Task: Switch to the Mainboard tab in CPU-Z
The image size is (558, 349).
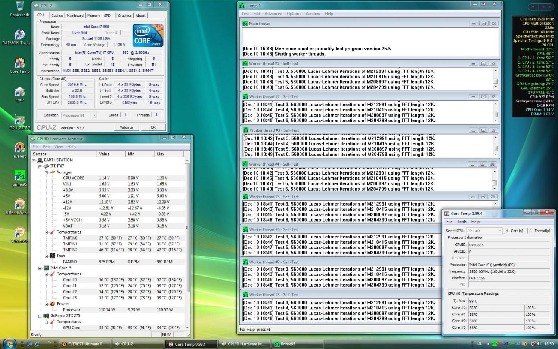Action: click(75, 16)
